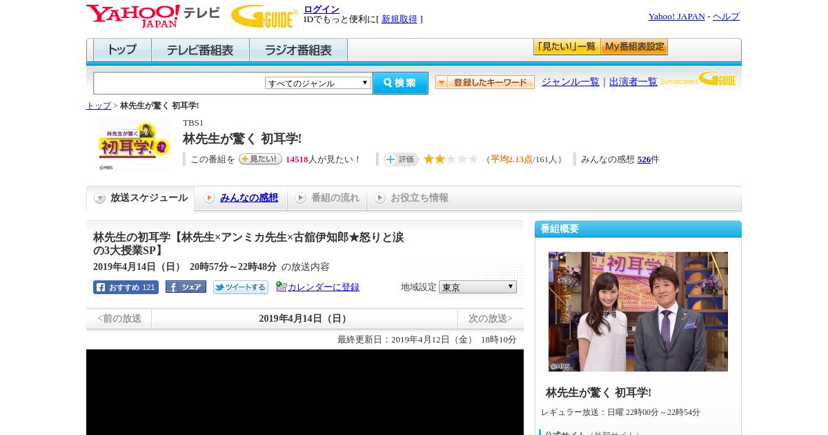This screenshot has width=828, height=435.
Task: Click the search keyword input field
Action: click(179, 83)
